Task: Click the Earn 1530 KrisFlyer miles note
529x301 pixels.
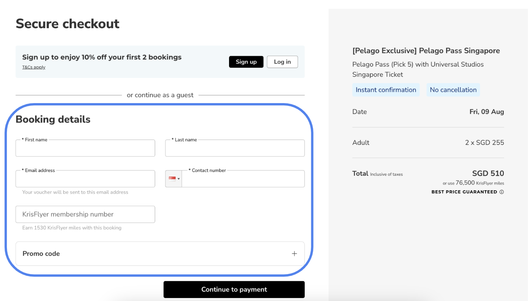Action: 72,228
